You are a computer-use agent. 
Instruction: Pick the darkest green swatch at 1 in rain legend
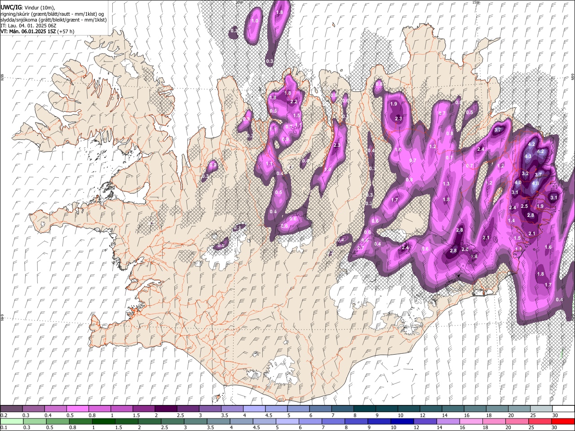[103, 422]
